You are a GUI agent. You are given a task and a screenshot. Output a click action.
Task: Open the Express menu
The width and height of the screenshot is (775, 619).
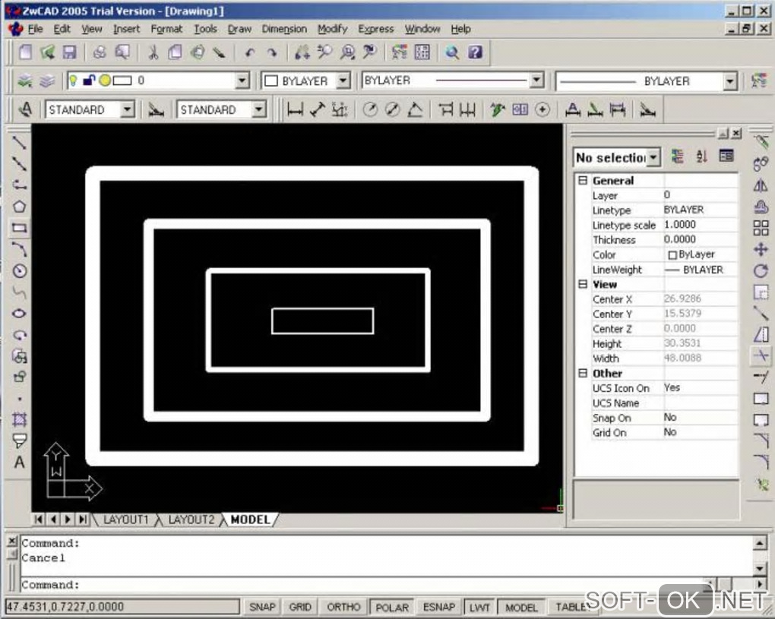375,29
